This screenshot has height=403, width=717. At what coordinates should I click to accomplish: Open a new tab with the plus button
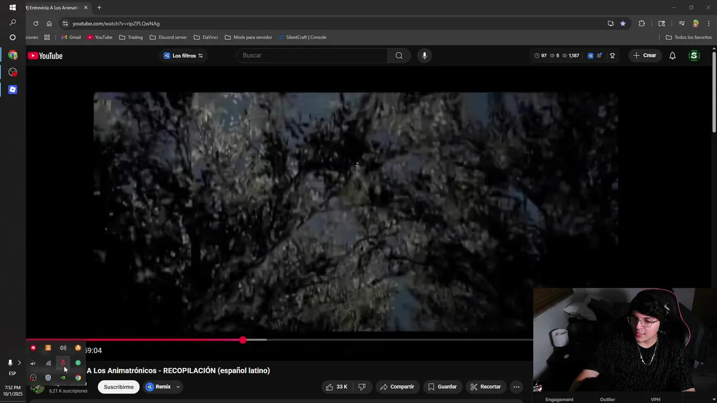[99, 8]
